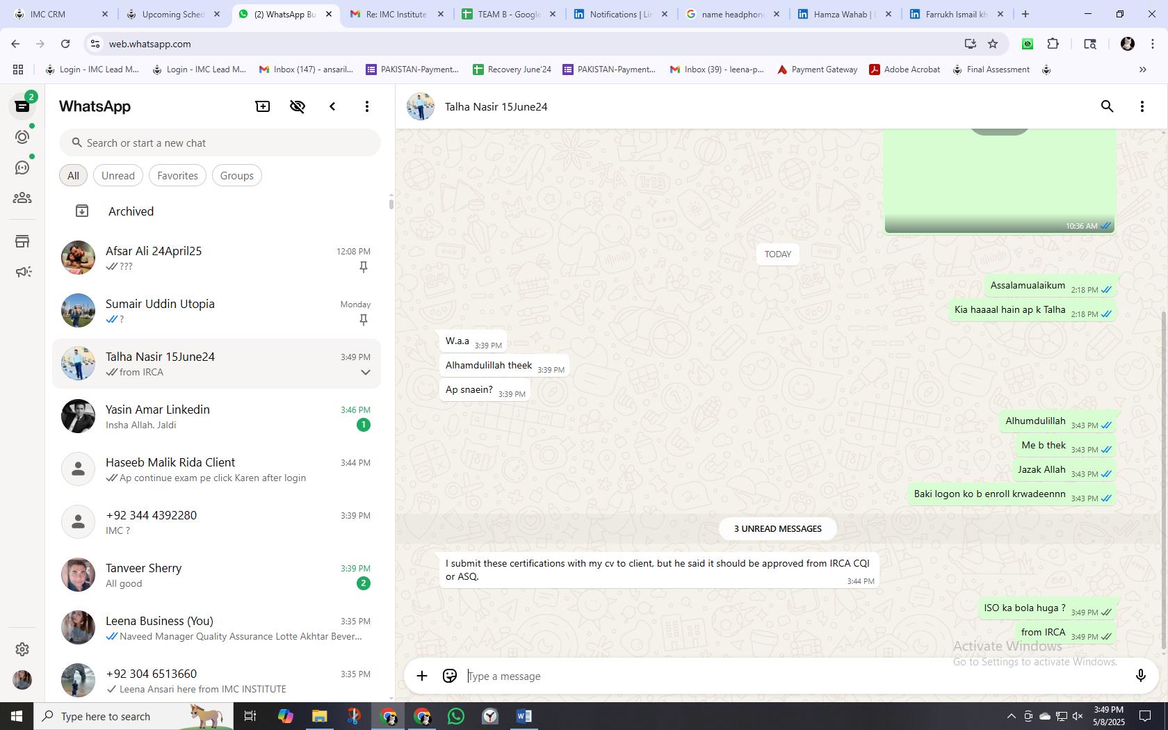Image resolution: width=1168 pixels, height=730 pixels.
Task: Open business tools storefront icon
Action: tap(22, 241)
